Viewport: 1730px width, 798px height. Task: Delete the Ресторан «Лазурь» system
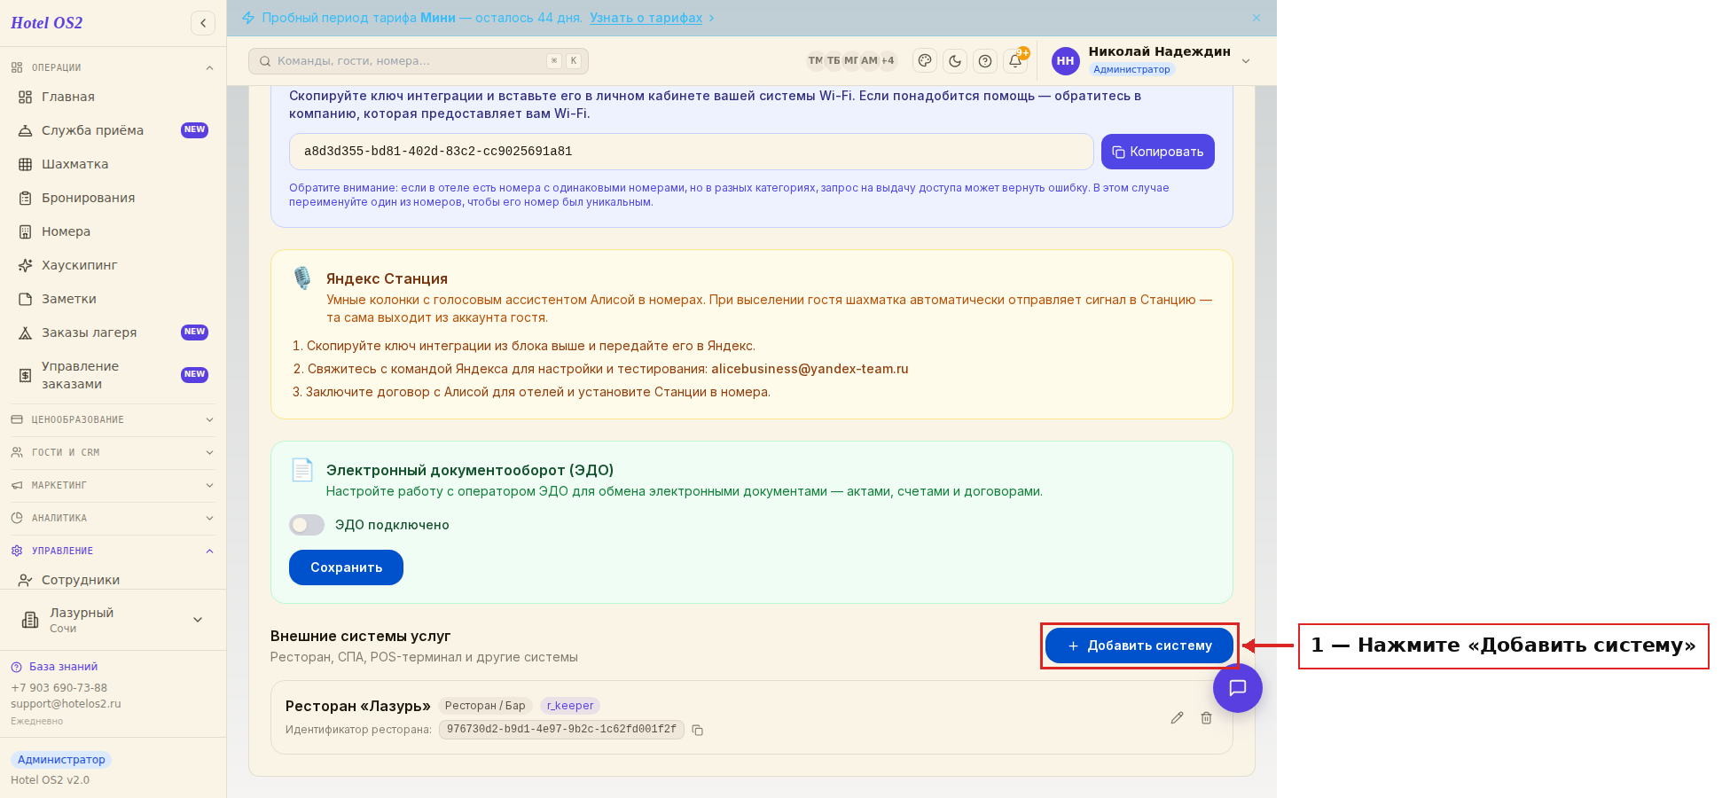1206,718
